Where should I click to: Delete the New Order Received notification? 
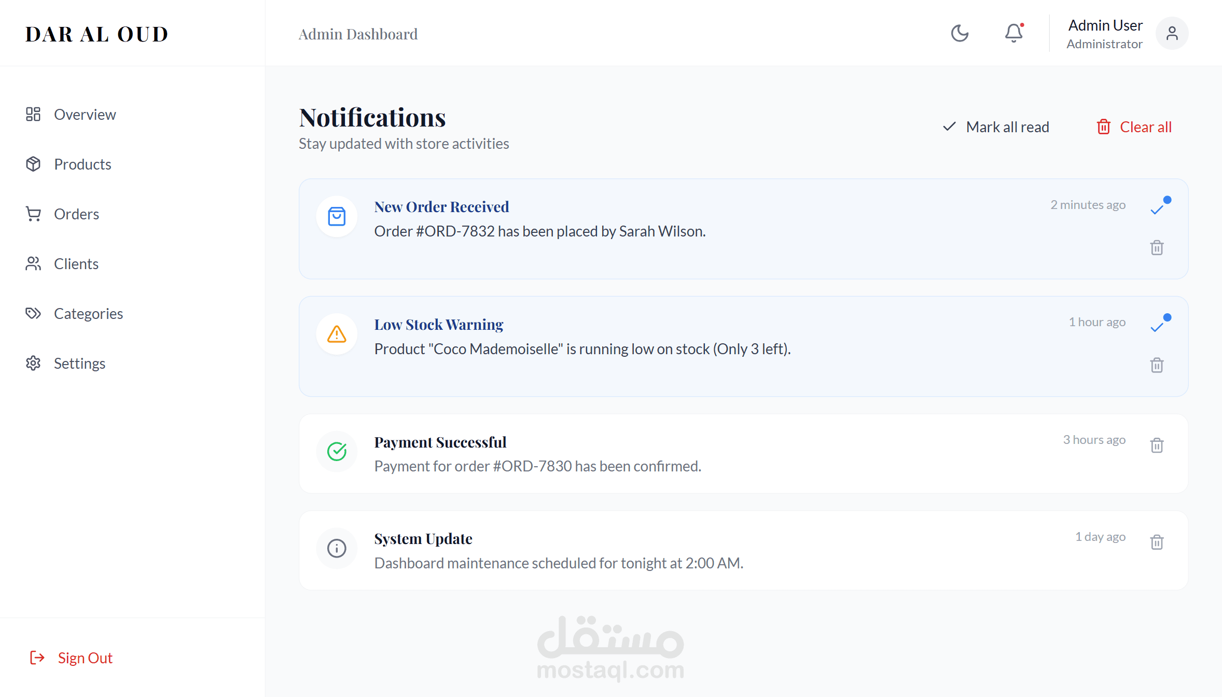tap(1157, 247)
